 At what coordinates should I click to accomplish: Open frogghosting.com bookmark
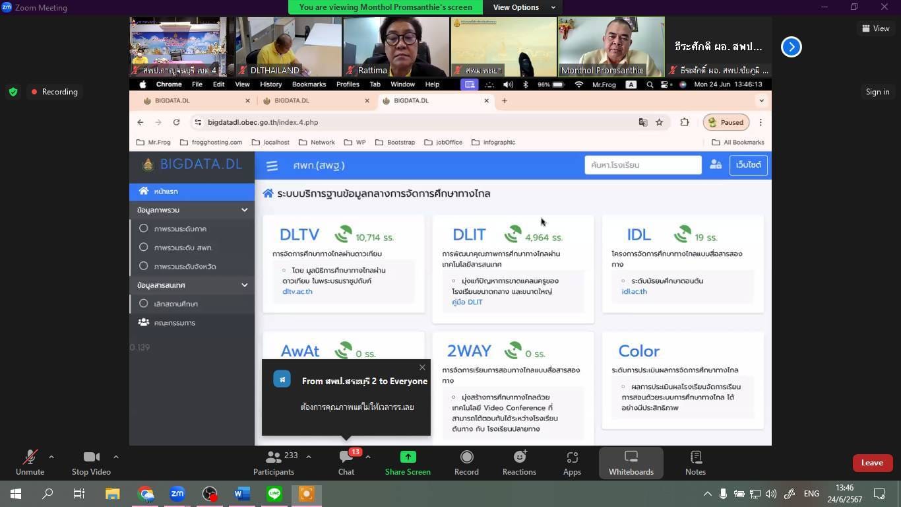click(x=211, y=143)
